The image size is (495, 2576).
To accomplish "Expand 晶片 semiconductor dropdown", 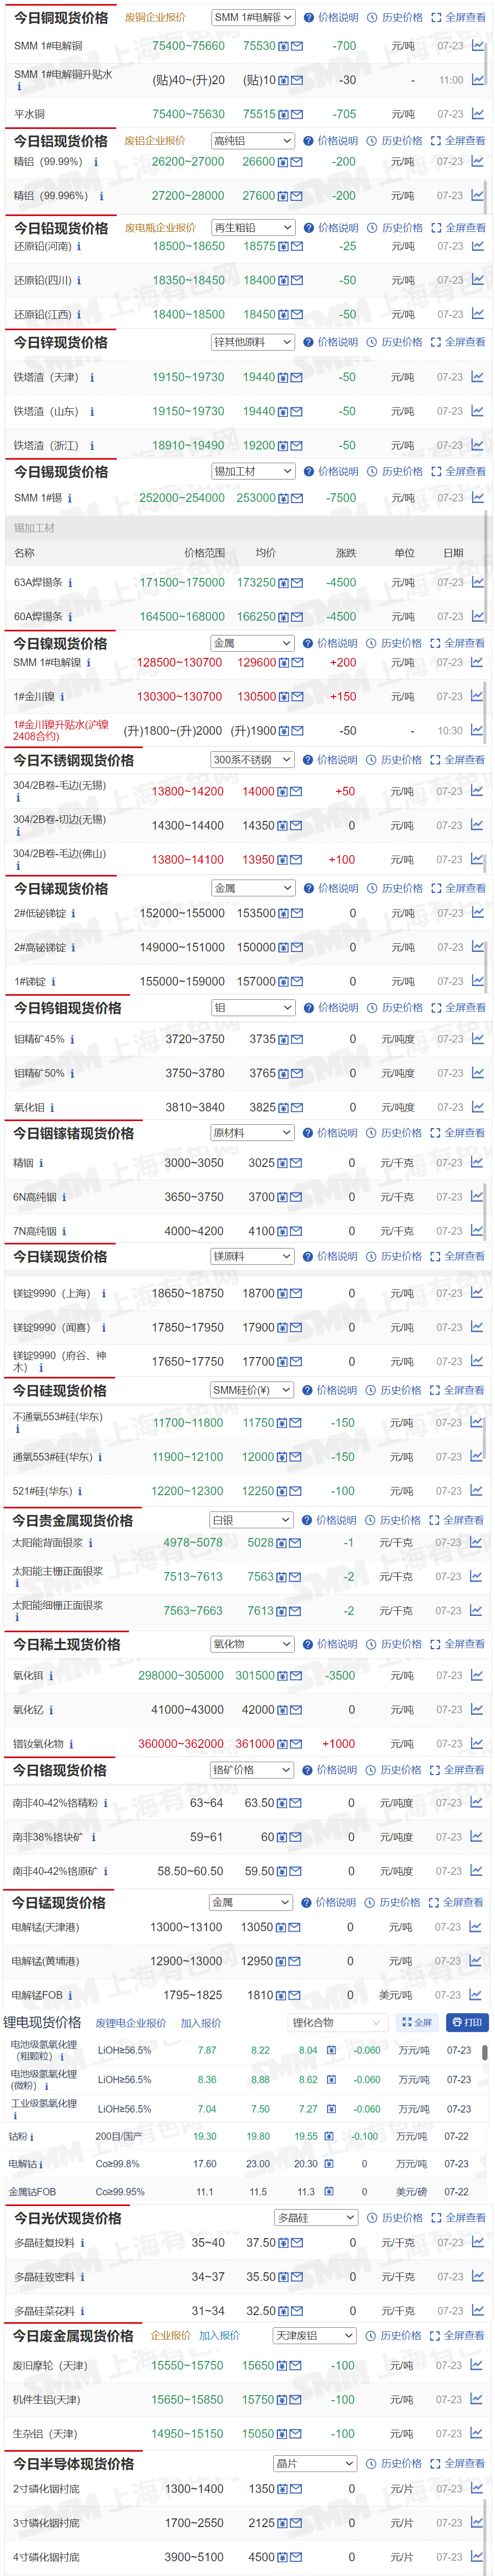I will 315,2463.
